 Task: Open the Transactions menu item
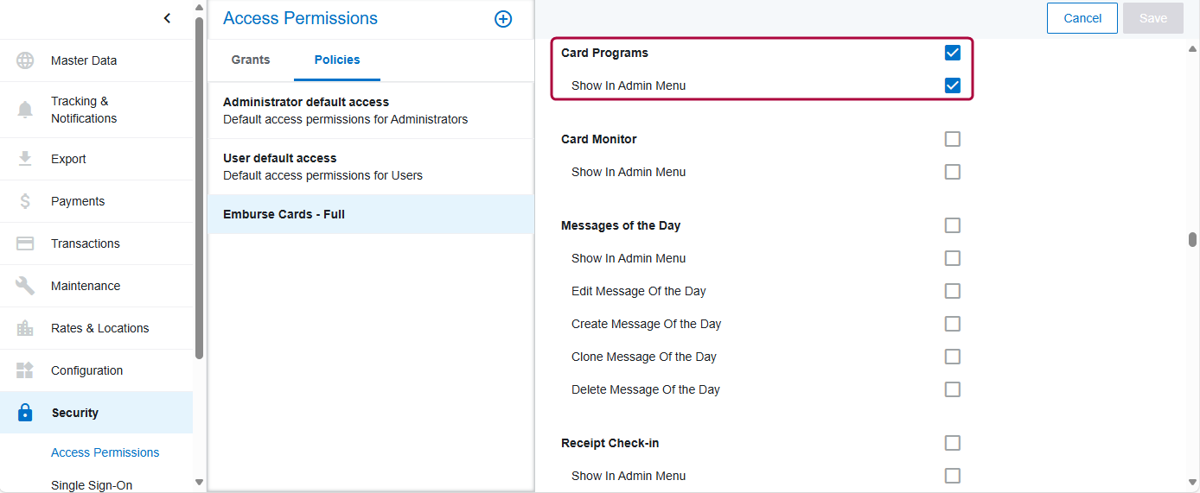(x=96, y=243)
